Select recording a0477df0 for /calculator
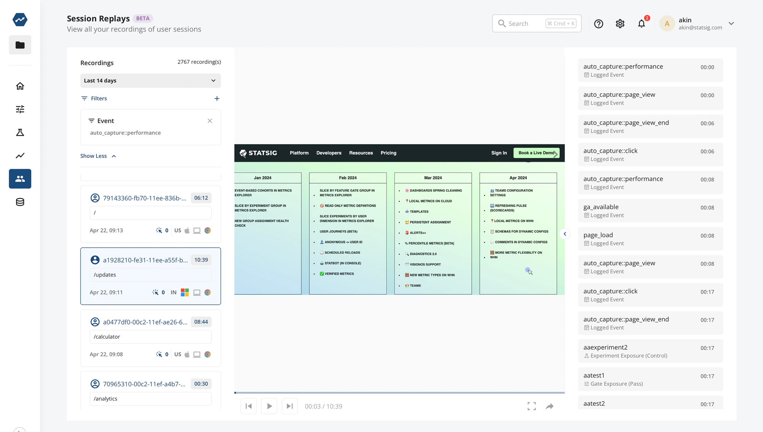Image resolution: width=763 pixels, height=432 pixels. pos(150,338)
